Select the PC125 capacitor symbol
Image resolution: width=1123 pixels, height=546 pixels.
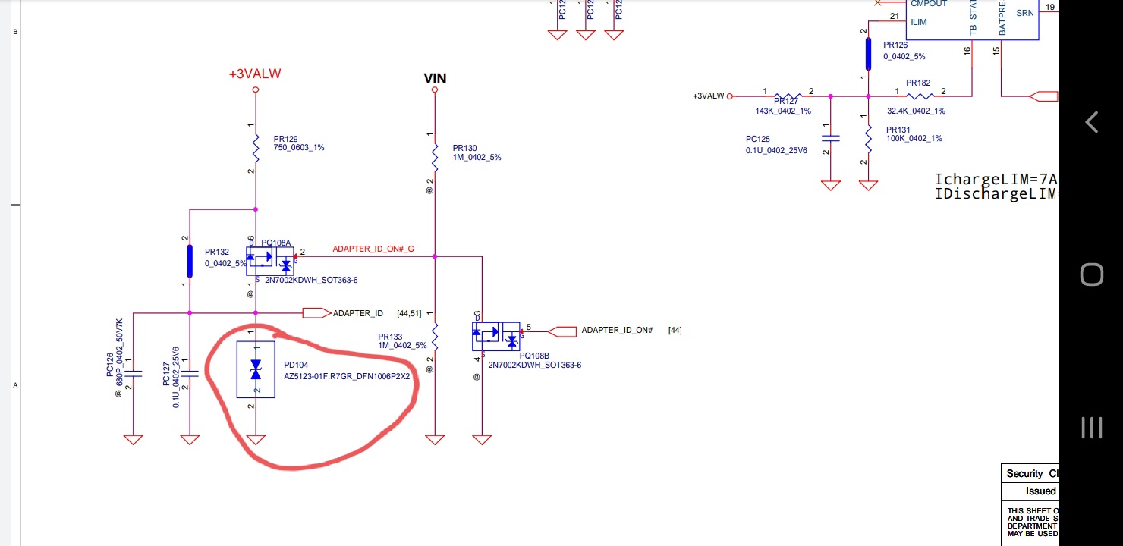(x=831, y=138)
